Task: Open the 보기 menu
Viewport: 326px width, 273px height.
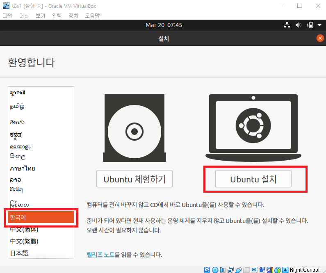Action: 40,16
